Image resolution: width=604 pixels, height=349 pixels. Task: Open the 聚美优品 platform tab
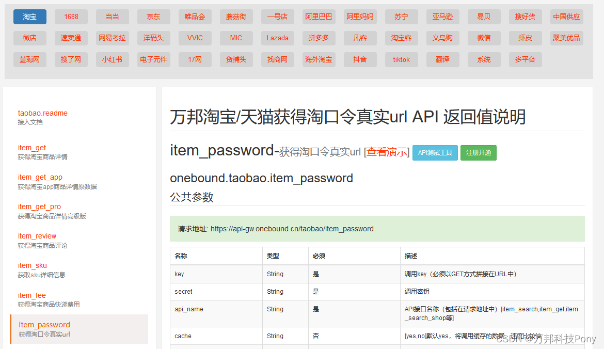coord(566,38)
